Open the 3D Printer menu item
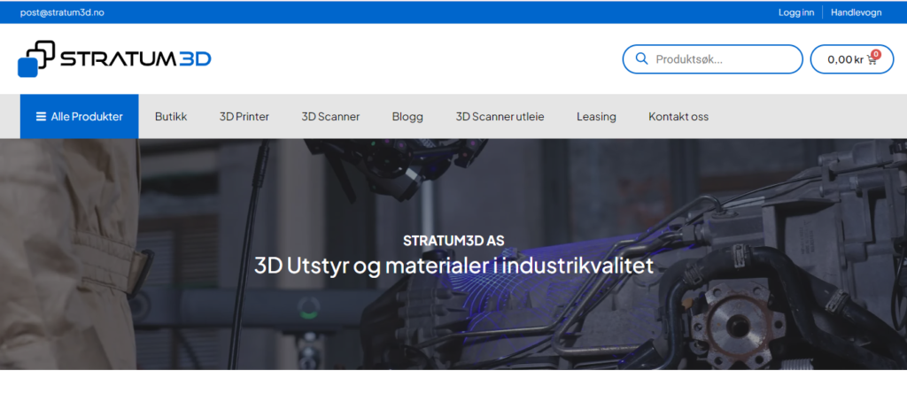Viewport: 907px width, 409px height. 244,116
